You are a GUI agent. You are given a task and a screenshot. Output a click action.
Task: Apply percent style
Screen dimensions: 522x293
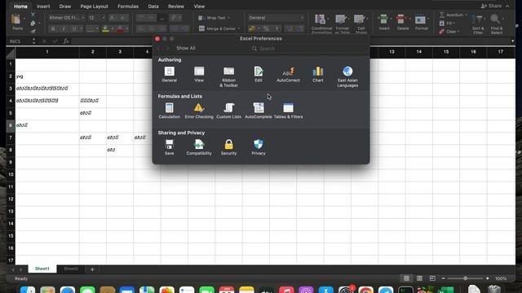click(266, 29)
